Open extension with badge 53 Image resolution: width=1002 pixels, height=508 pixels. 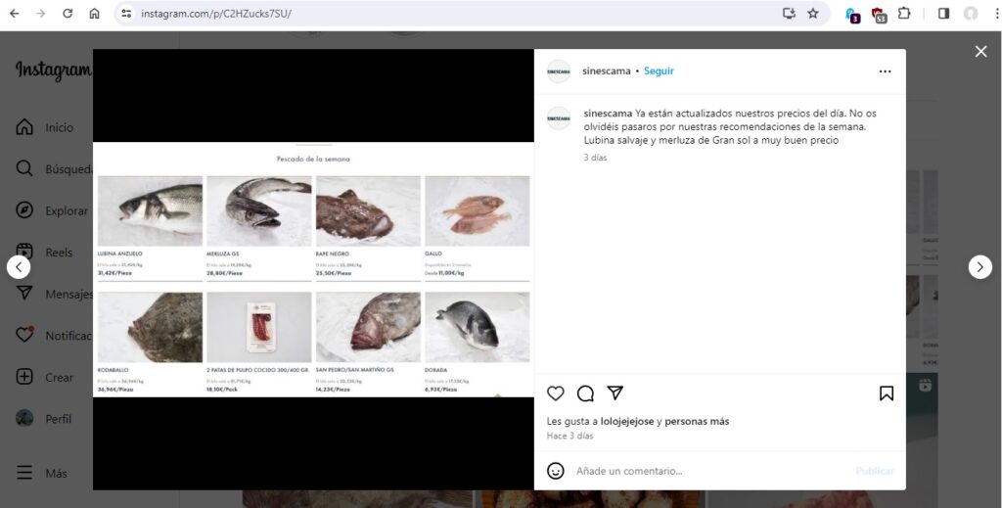(879, 14)
